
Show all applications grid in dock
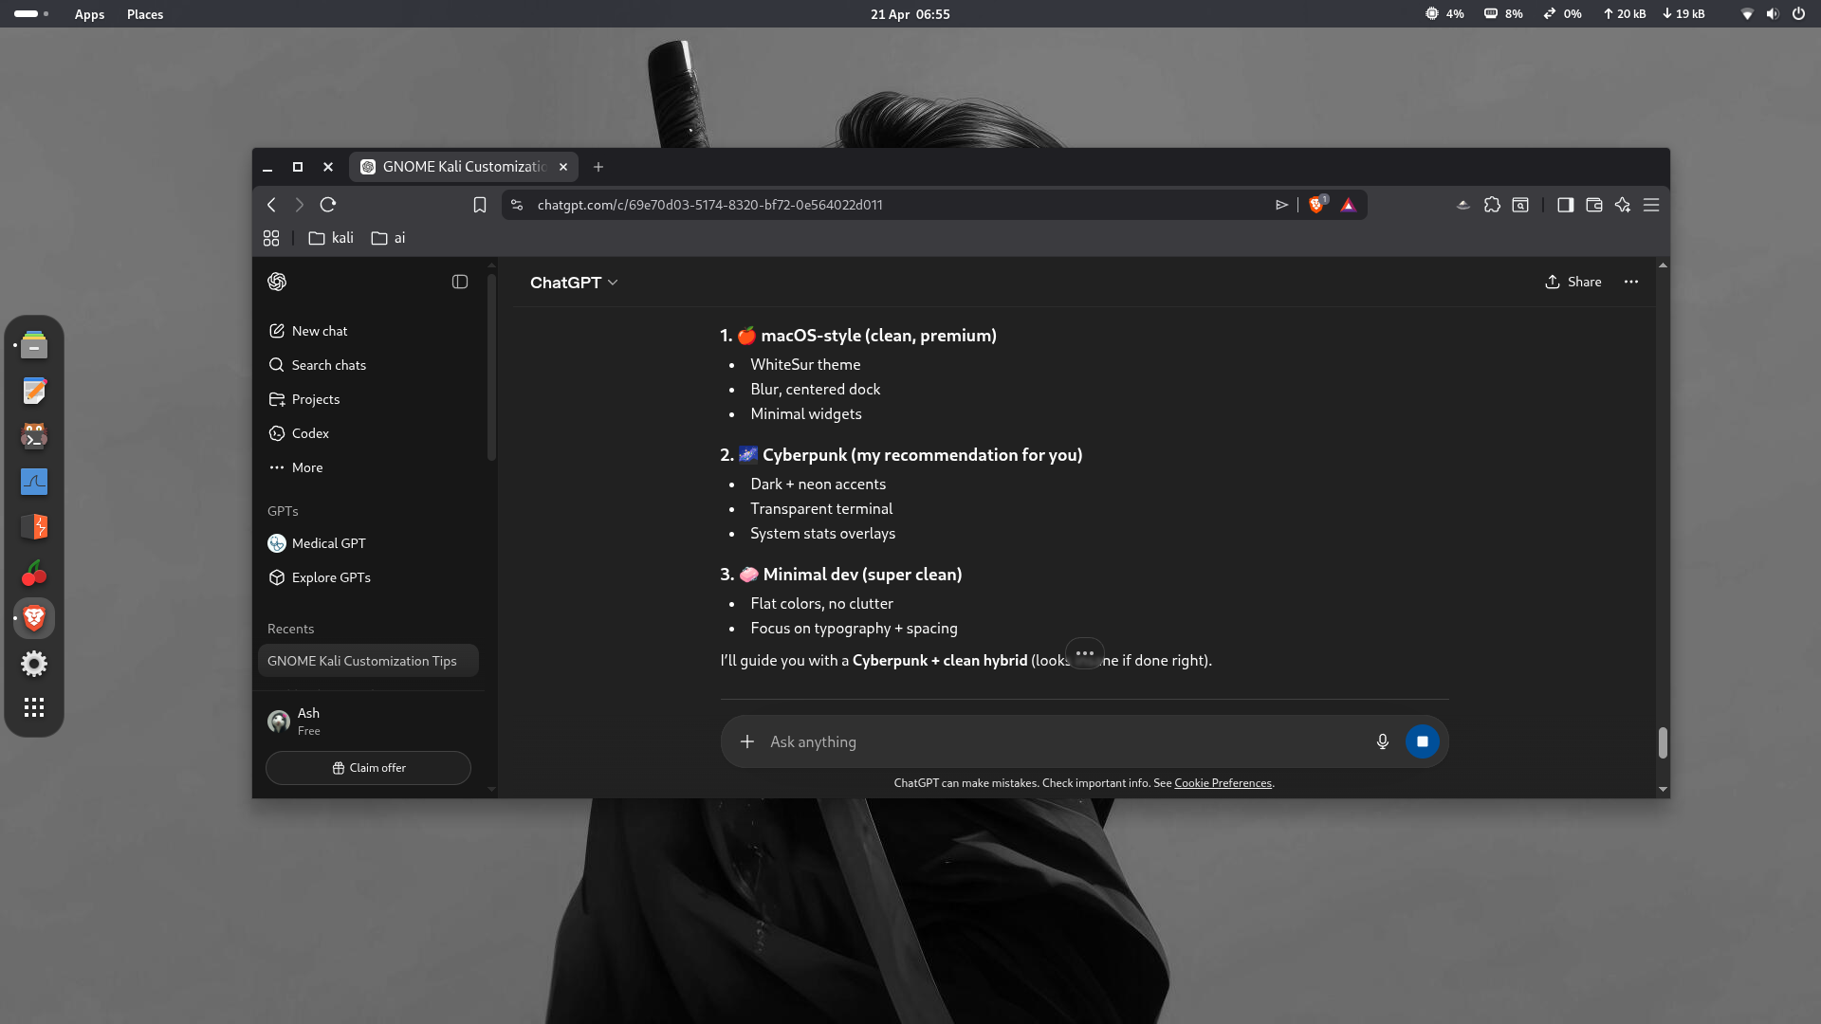(34, 707)
